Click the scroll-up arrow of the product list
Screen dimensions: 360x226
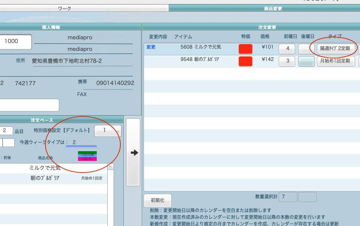[111, 167]
